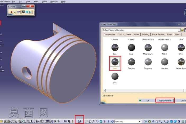The height and width of the screenshot is (124, 186).
Task: Open the Window menu
Action: pos(54,2)
